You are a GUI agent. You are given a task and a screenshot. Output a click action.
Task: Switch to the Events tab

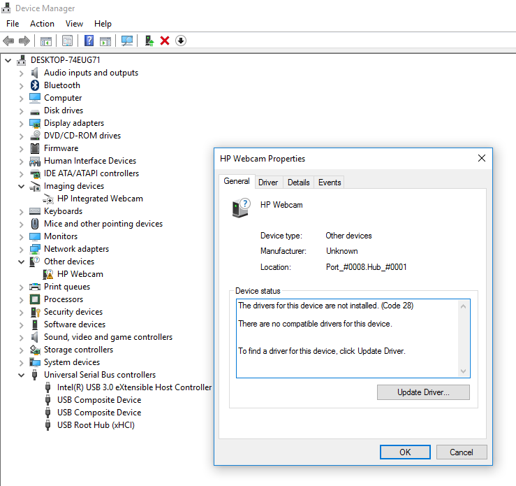[330, 183]
